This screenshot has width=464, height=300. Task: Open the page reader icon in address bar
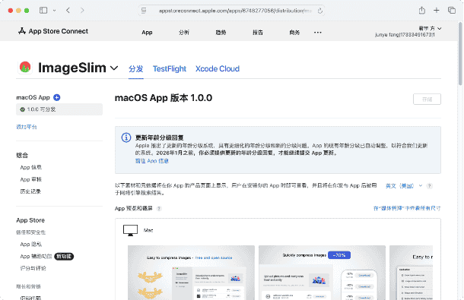coord(144,11)
